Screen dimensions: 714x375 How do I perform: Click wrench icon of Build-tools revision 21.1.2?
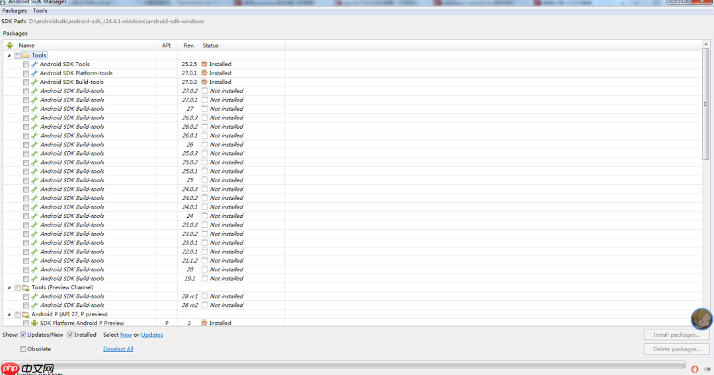click(34, 261)
